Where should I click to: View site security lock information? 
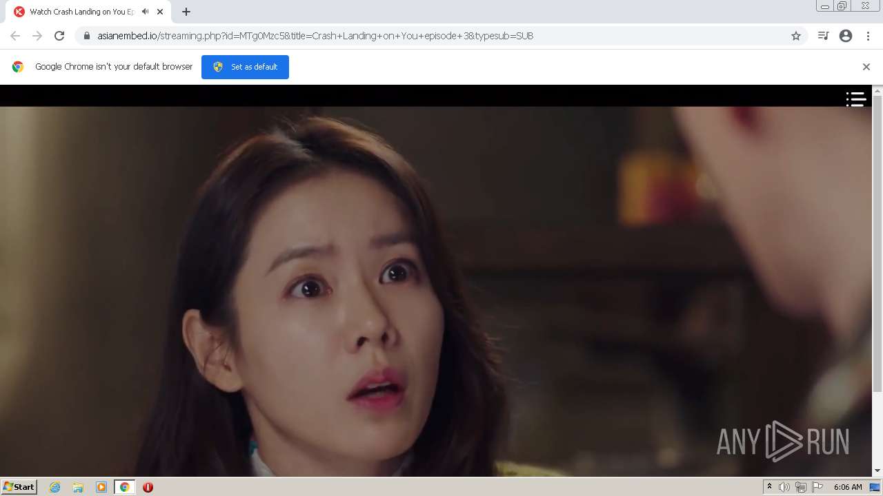click(x=87, y=36)
